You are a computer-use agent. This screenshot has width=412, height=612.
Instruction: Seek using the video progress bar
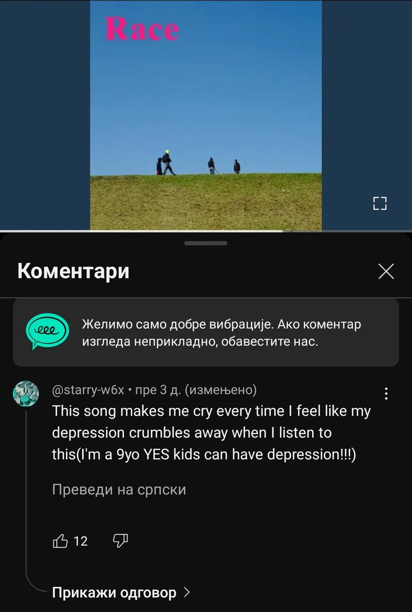(206, 231)
